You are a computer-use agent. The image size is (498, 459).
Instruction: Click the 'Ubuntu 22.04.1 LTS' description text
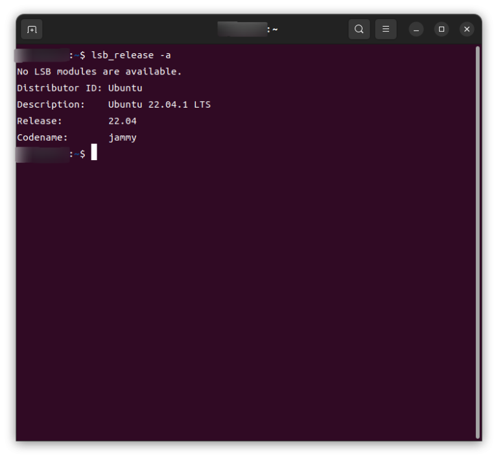[x=159, y=104]
